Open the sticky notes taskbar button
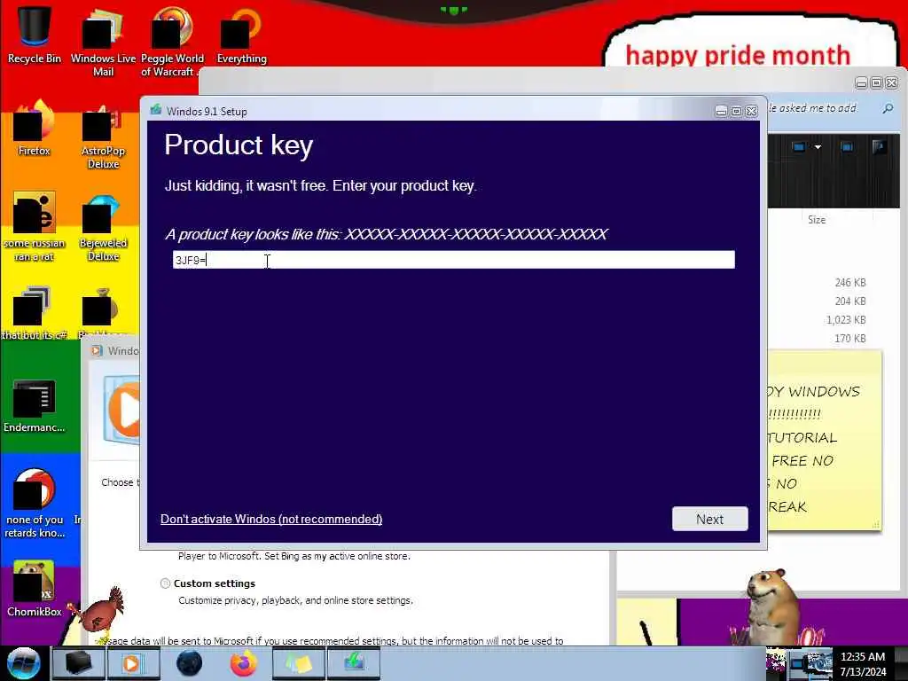908x681 pixels. [299, 663]
